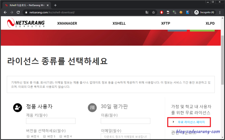Go back to the previous page
225x140 pixels.
5,12
